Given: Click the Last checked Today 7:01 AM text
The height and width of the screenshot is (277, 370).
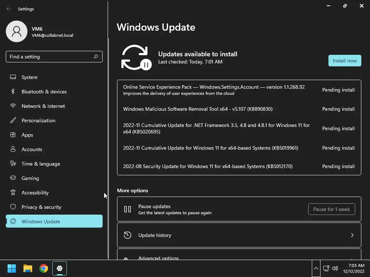Looking at the screenshot, I should coord(190,62).
